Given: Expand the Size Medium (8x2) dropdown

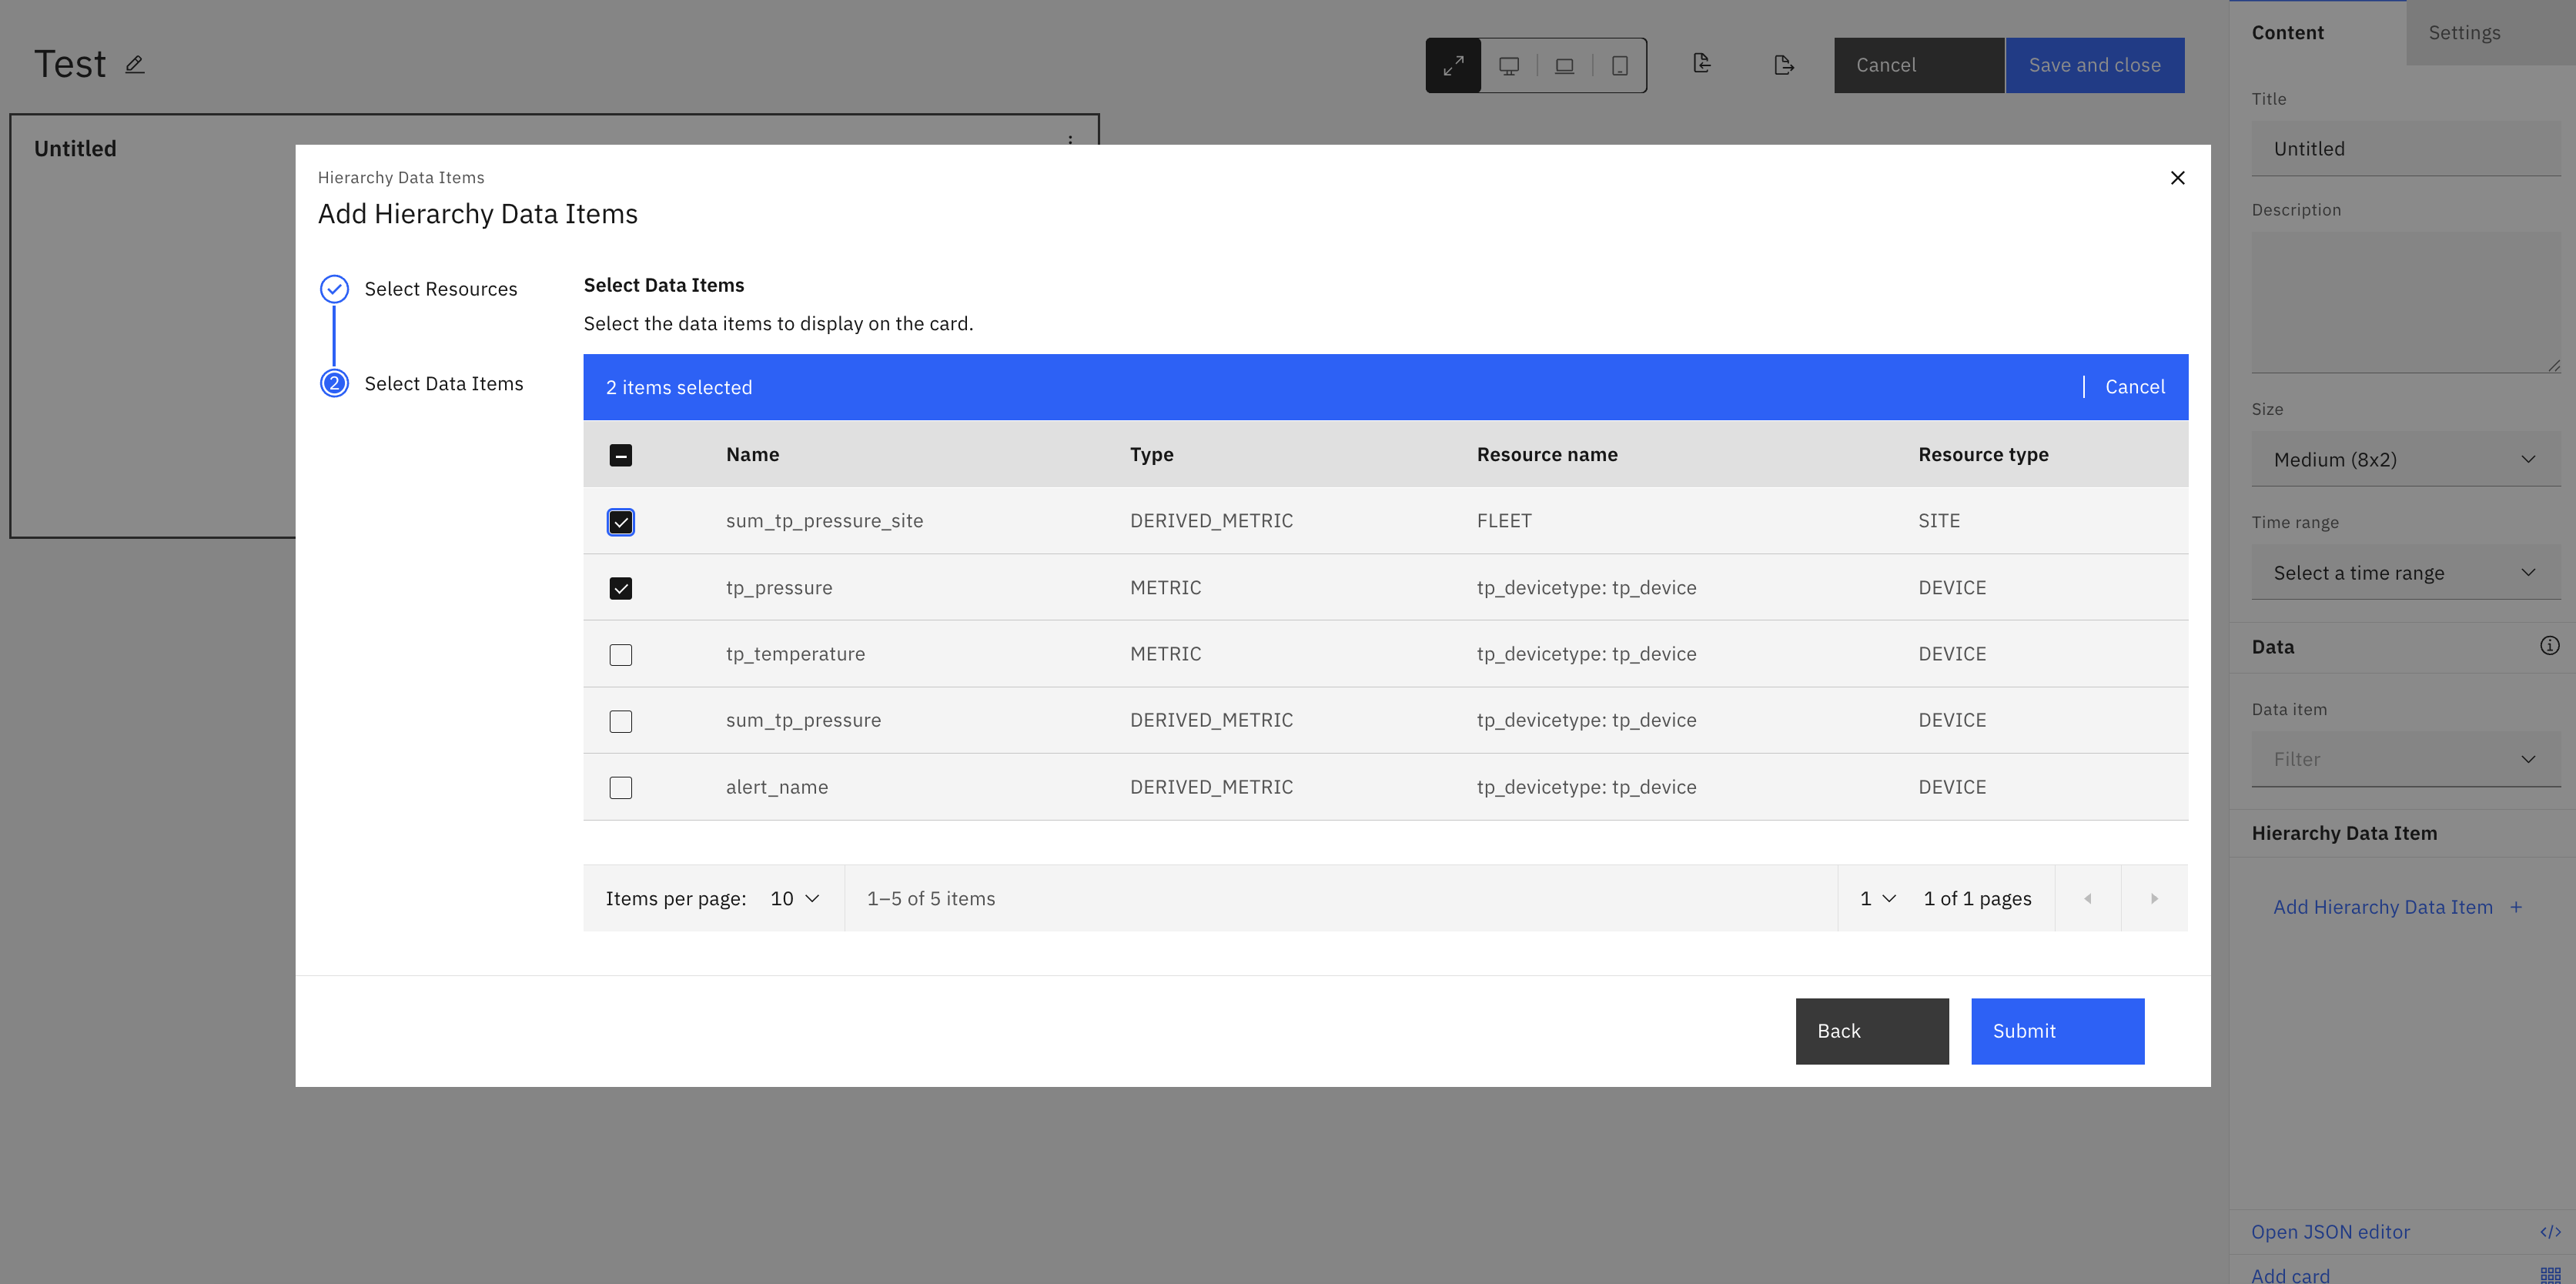Looking at the screenshot, I should tap(2405, 459).
